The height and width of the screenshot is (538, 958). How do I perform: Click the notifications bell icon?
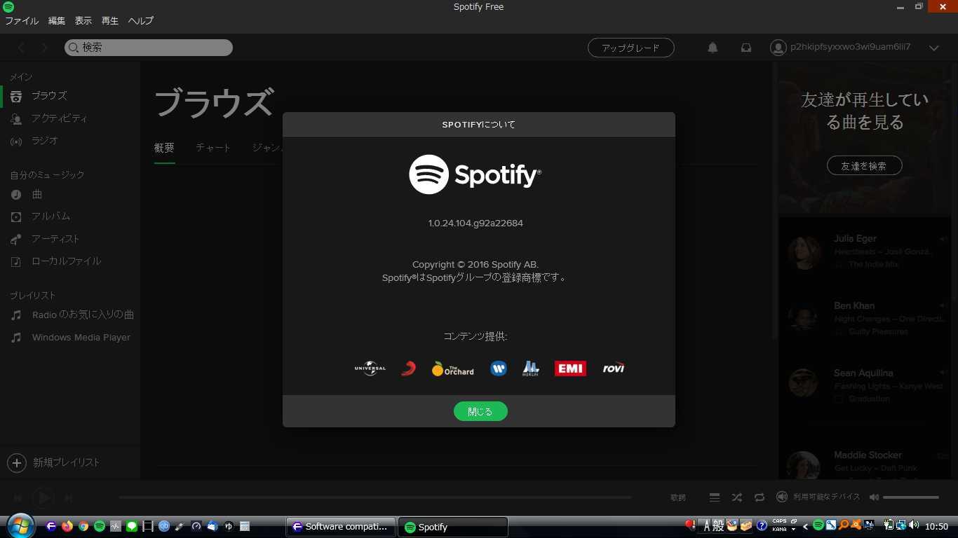(713, 48)
